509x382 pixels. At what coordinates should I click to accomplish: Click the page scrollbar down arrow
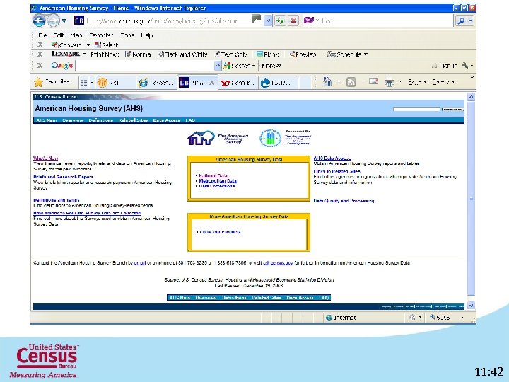click(x=471, y=306)
